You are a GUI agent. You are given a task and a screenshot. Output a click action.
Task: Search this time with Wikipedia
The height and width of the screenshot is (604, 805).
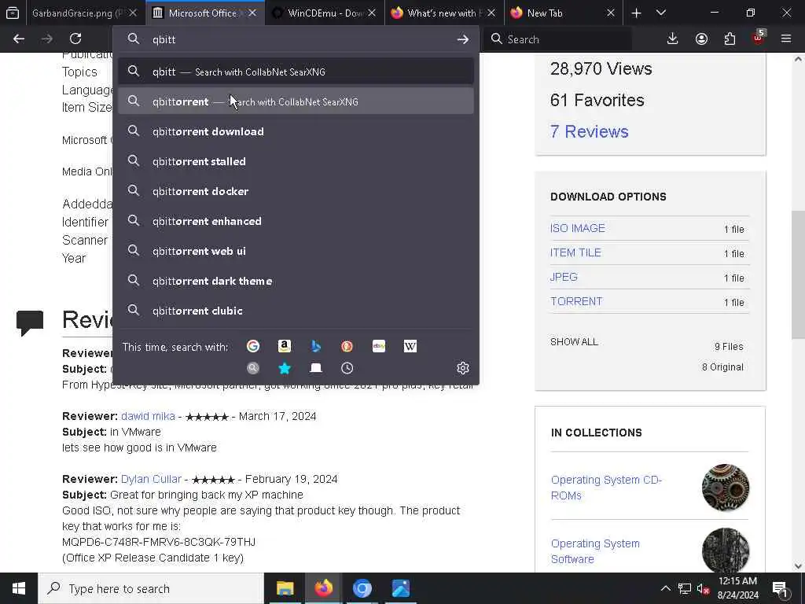click(410, 346)
